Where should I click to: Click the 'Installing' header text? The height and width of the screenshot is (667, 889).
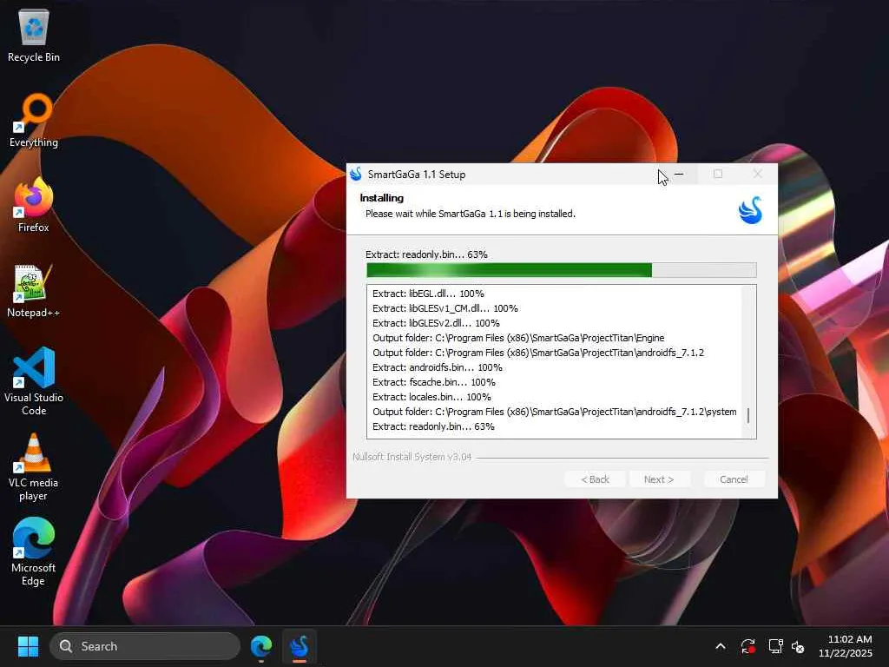382,197
